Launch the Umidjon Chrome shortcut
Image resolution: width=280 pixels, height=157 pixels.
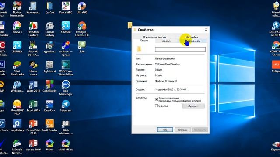[x=82, y=29]
